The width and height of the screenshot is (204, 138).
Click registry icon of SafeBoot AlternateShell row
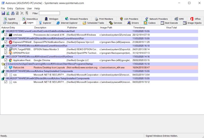[3, 31]
